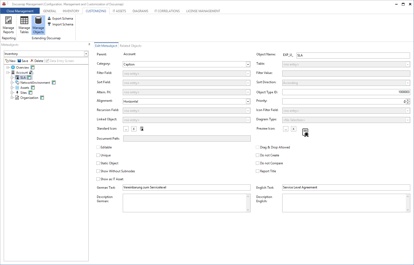Click data entry icon beside SLA
414x265 pixels.
[29, 77]
